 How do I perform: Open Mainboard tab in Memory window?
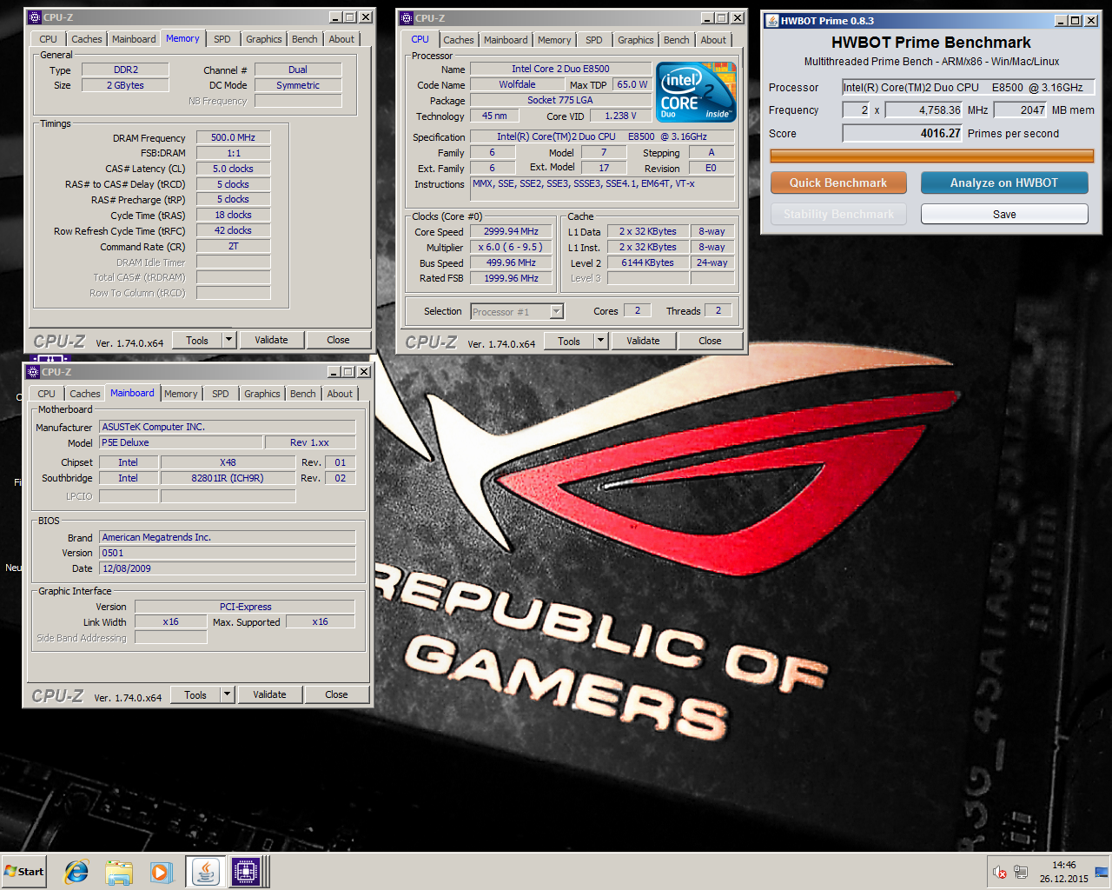tap(134, 39)
